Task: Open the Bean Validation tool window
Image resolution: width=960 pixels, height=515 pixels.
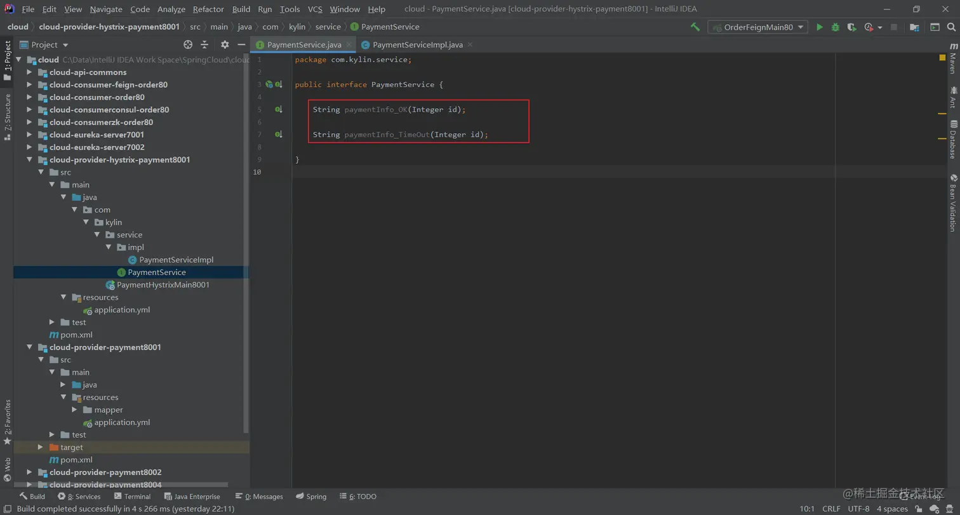Action: [x=953, y=203]
